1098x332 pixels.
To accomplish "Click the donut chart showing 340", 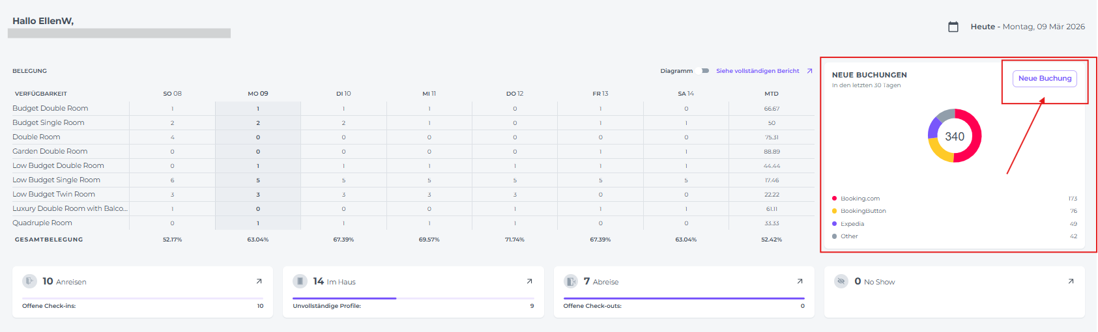I will pos(954,136).
